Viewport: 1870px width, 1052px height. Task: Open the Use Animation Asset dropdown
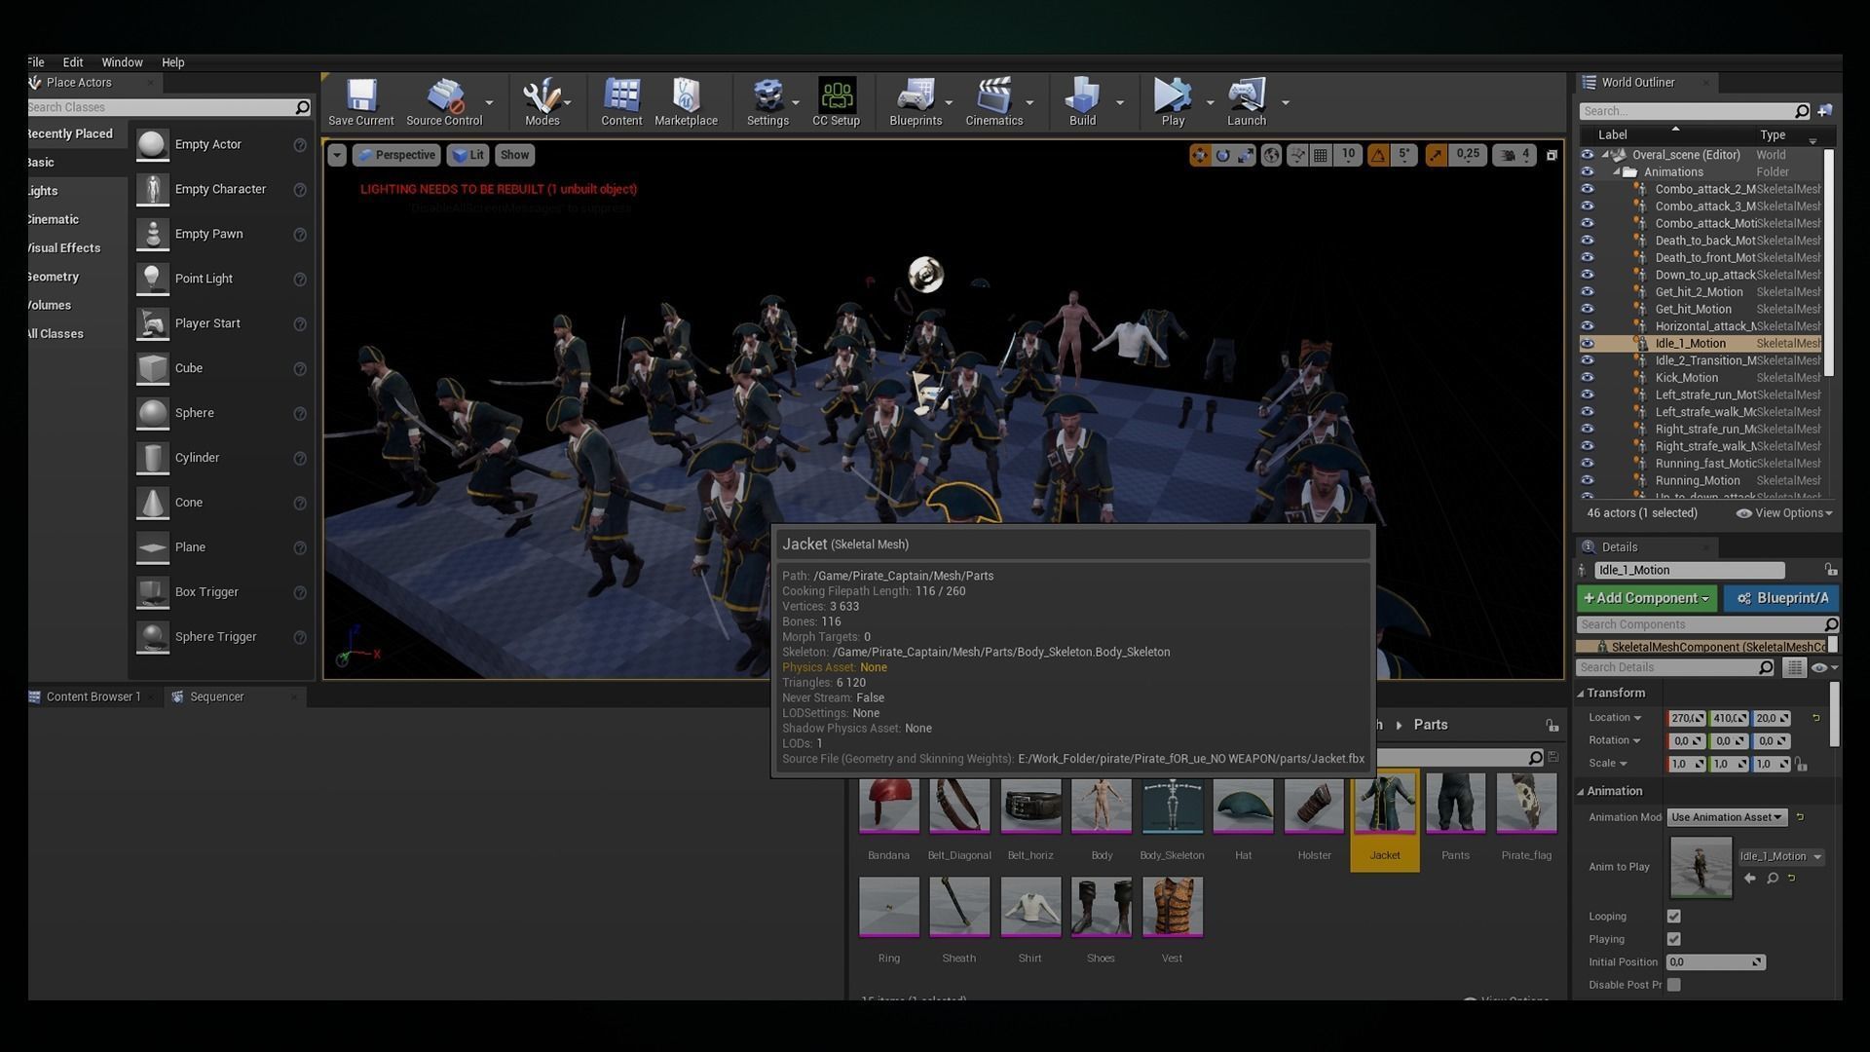click(x=1726, y=817)
